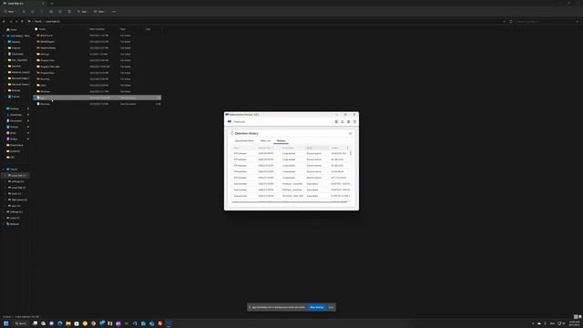Click the Copy icon in Explorer toolbar
Image resolution: width=583 pixels, height=328 pixels.
pyautogui.click(x=33, y=12)
